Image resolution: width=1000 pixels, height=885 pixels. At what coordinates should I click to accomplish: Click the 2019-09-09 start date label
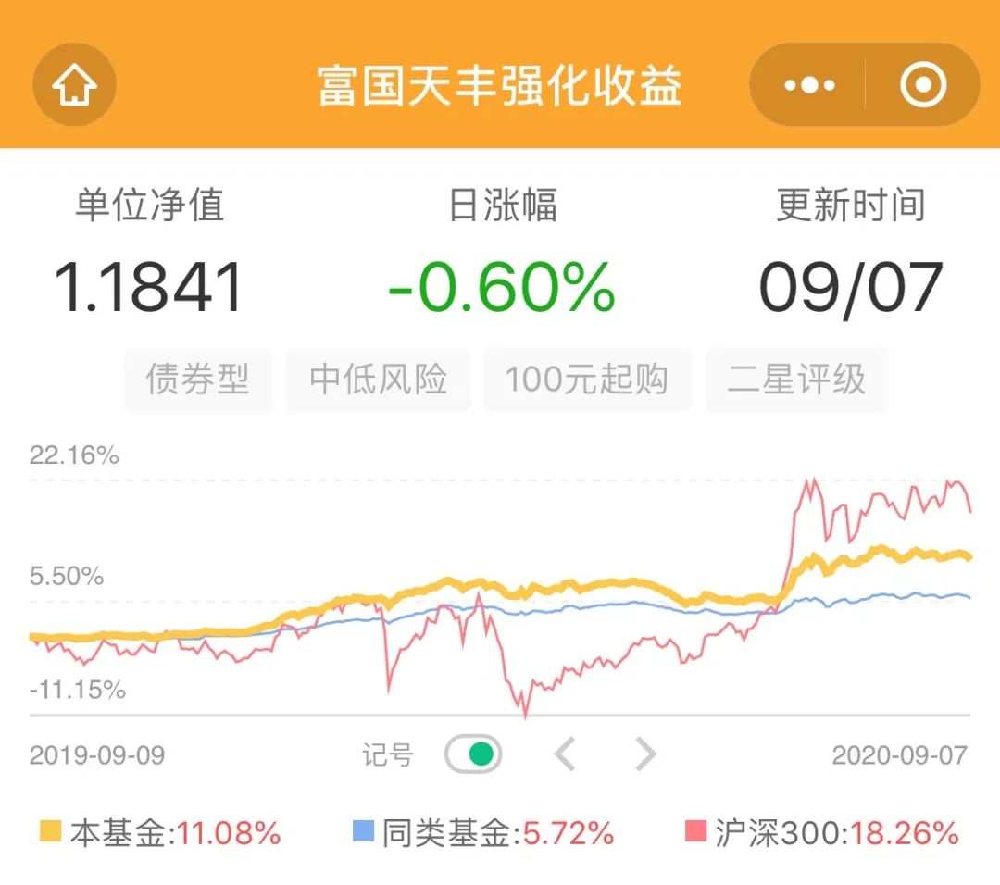point(97,755)
